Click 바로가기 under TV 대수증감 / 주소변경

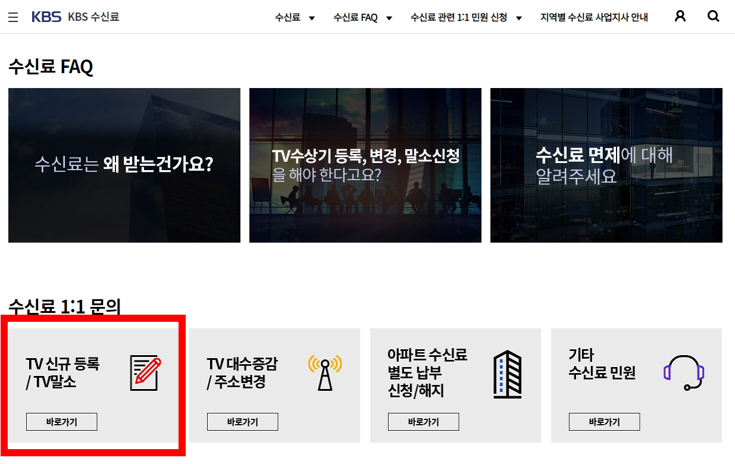click(242, 422)
